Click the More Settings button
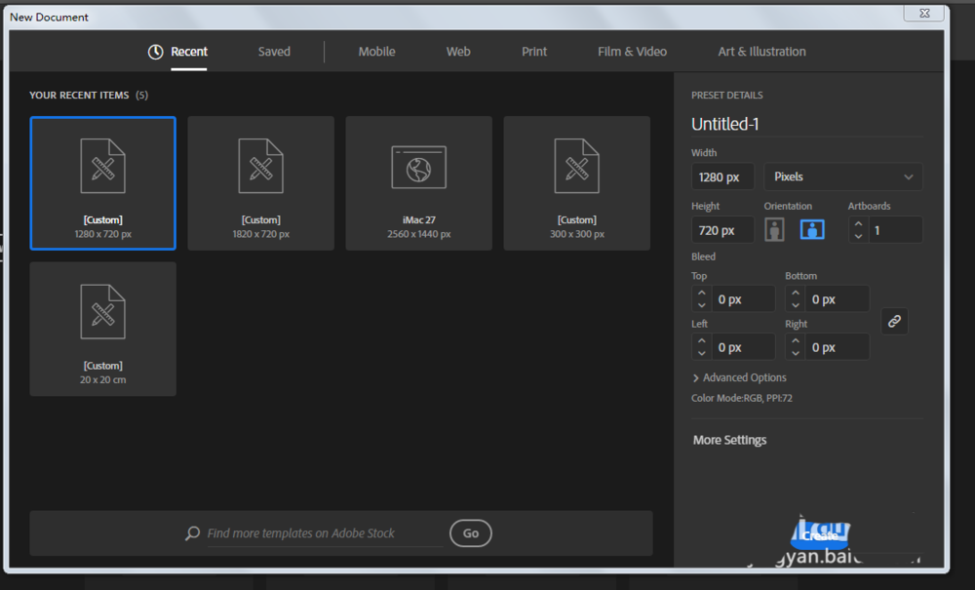 [x=730, y=440]
